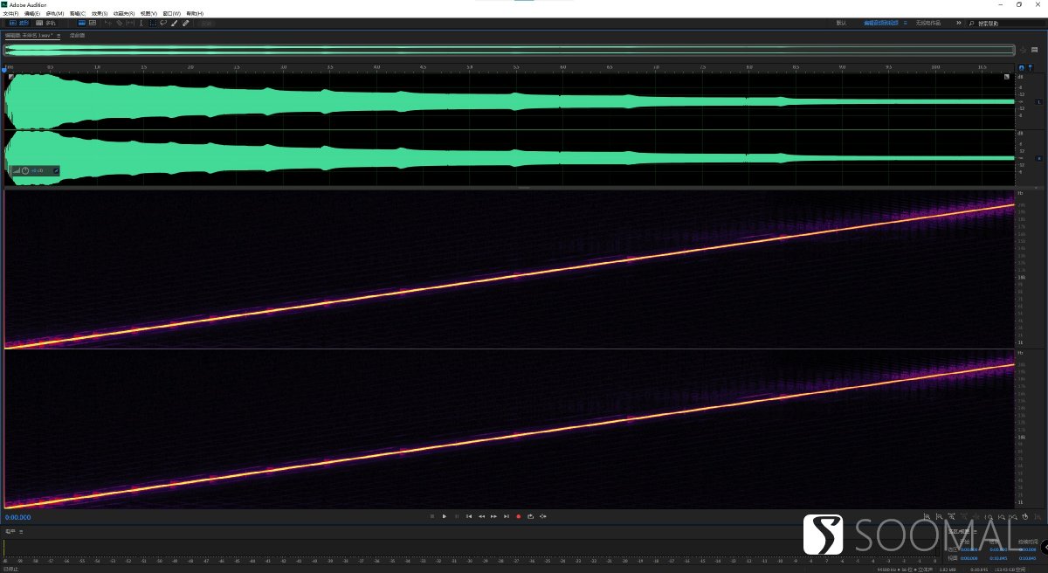Image resolution: width=1048 pixels, height=573 pixels.
Task: Click the Play button in the transport controls
Action: click(x=445, y=516)
